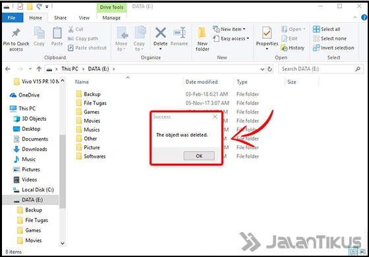This screenshot has height=257, width=369.
Task: Click DATA (E:) breadcrumb in address bar
Action: click(x=98, y=69)
